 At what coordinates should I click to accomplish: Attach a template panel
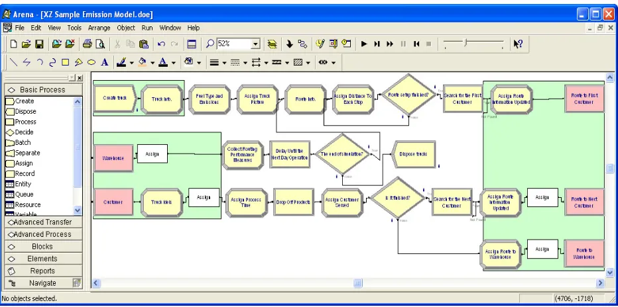pyautogui.click(x=57, y=44)
